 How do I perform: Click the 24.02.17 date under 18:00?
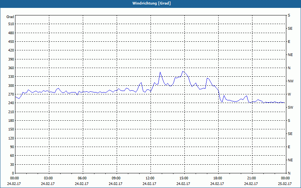pos(217,184)
